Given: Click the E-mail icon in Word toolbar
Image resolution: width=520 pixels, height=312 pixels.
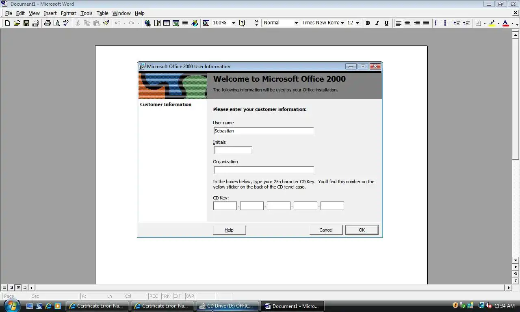Looking at the screenshot, I should coord(36,23).
